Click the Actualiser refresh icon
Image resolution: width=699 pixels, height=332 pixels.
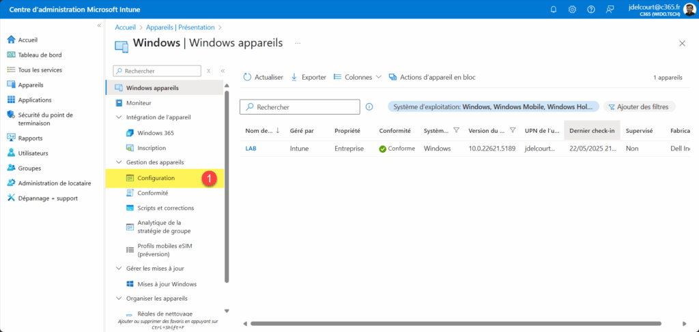247,77
